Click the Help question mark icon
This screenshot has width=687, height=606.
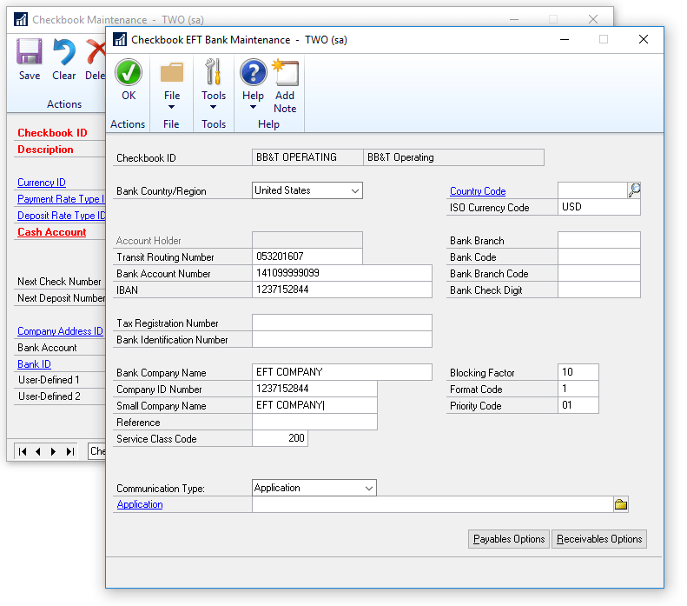pos(253,72)
